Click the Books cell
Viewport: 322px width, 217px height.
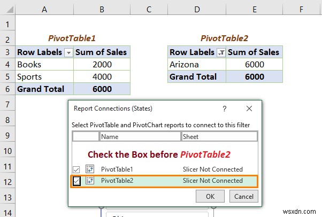(44, 65)
